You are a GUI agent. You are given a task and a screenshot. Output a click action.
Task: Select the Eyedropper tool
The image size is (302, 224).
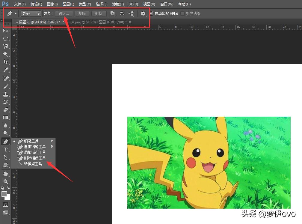(6, 70)
